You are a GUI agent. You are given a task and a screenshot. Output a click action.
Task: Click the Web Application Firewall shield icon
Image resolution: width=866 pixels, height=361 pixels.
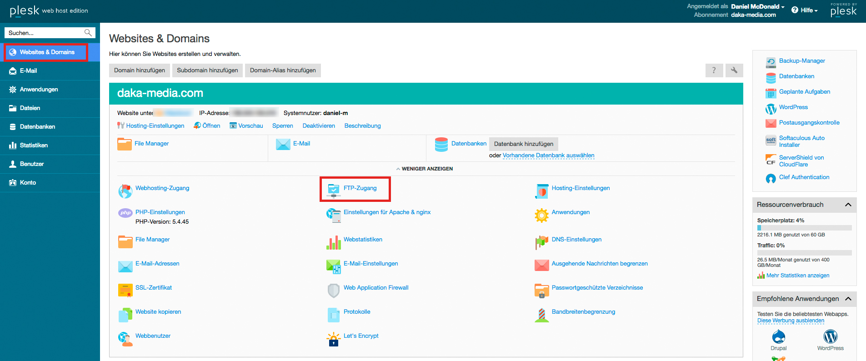[334, 291]
